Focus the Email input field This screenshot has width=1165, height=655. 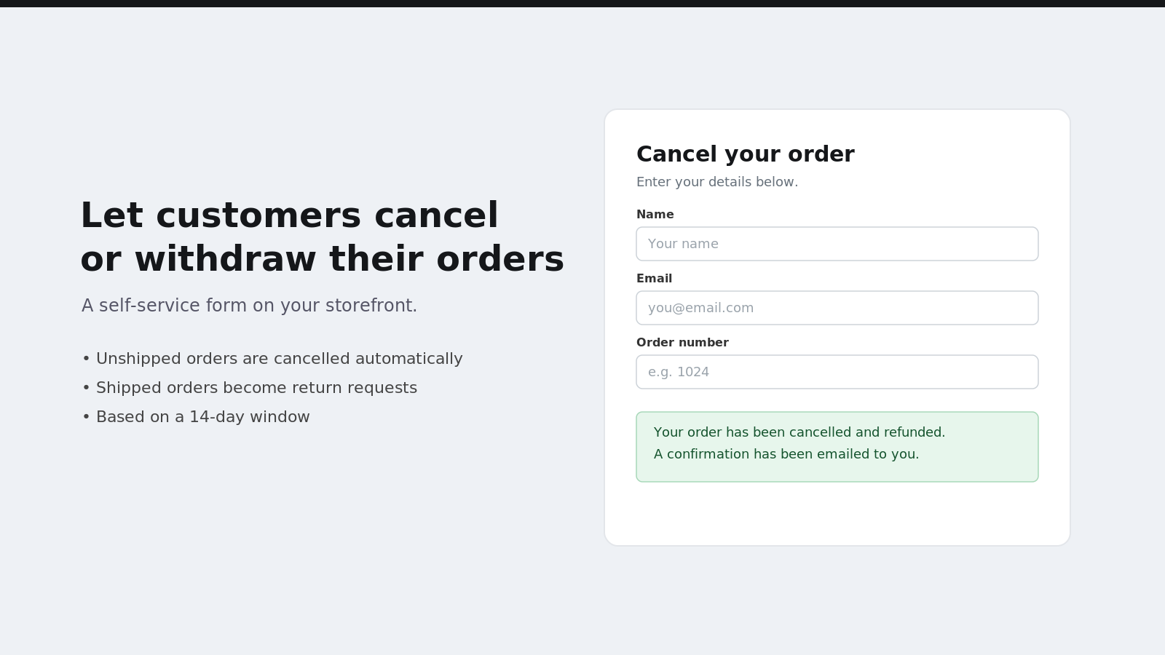[837, 308]
